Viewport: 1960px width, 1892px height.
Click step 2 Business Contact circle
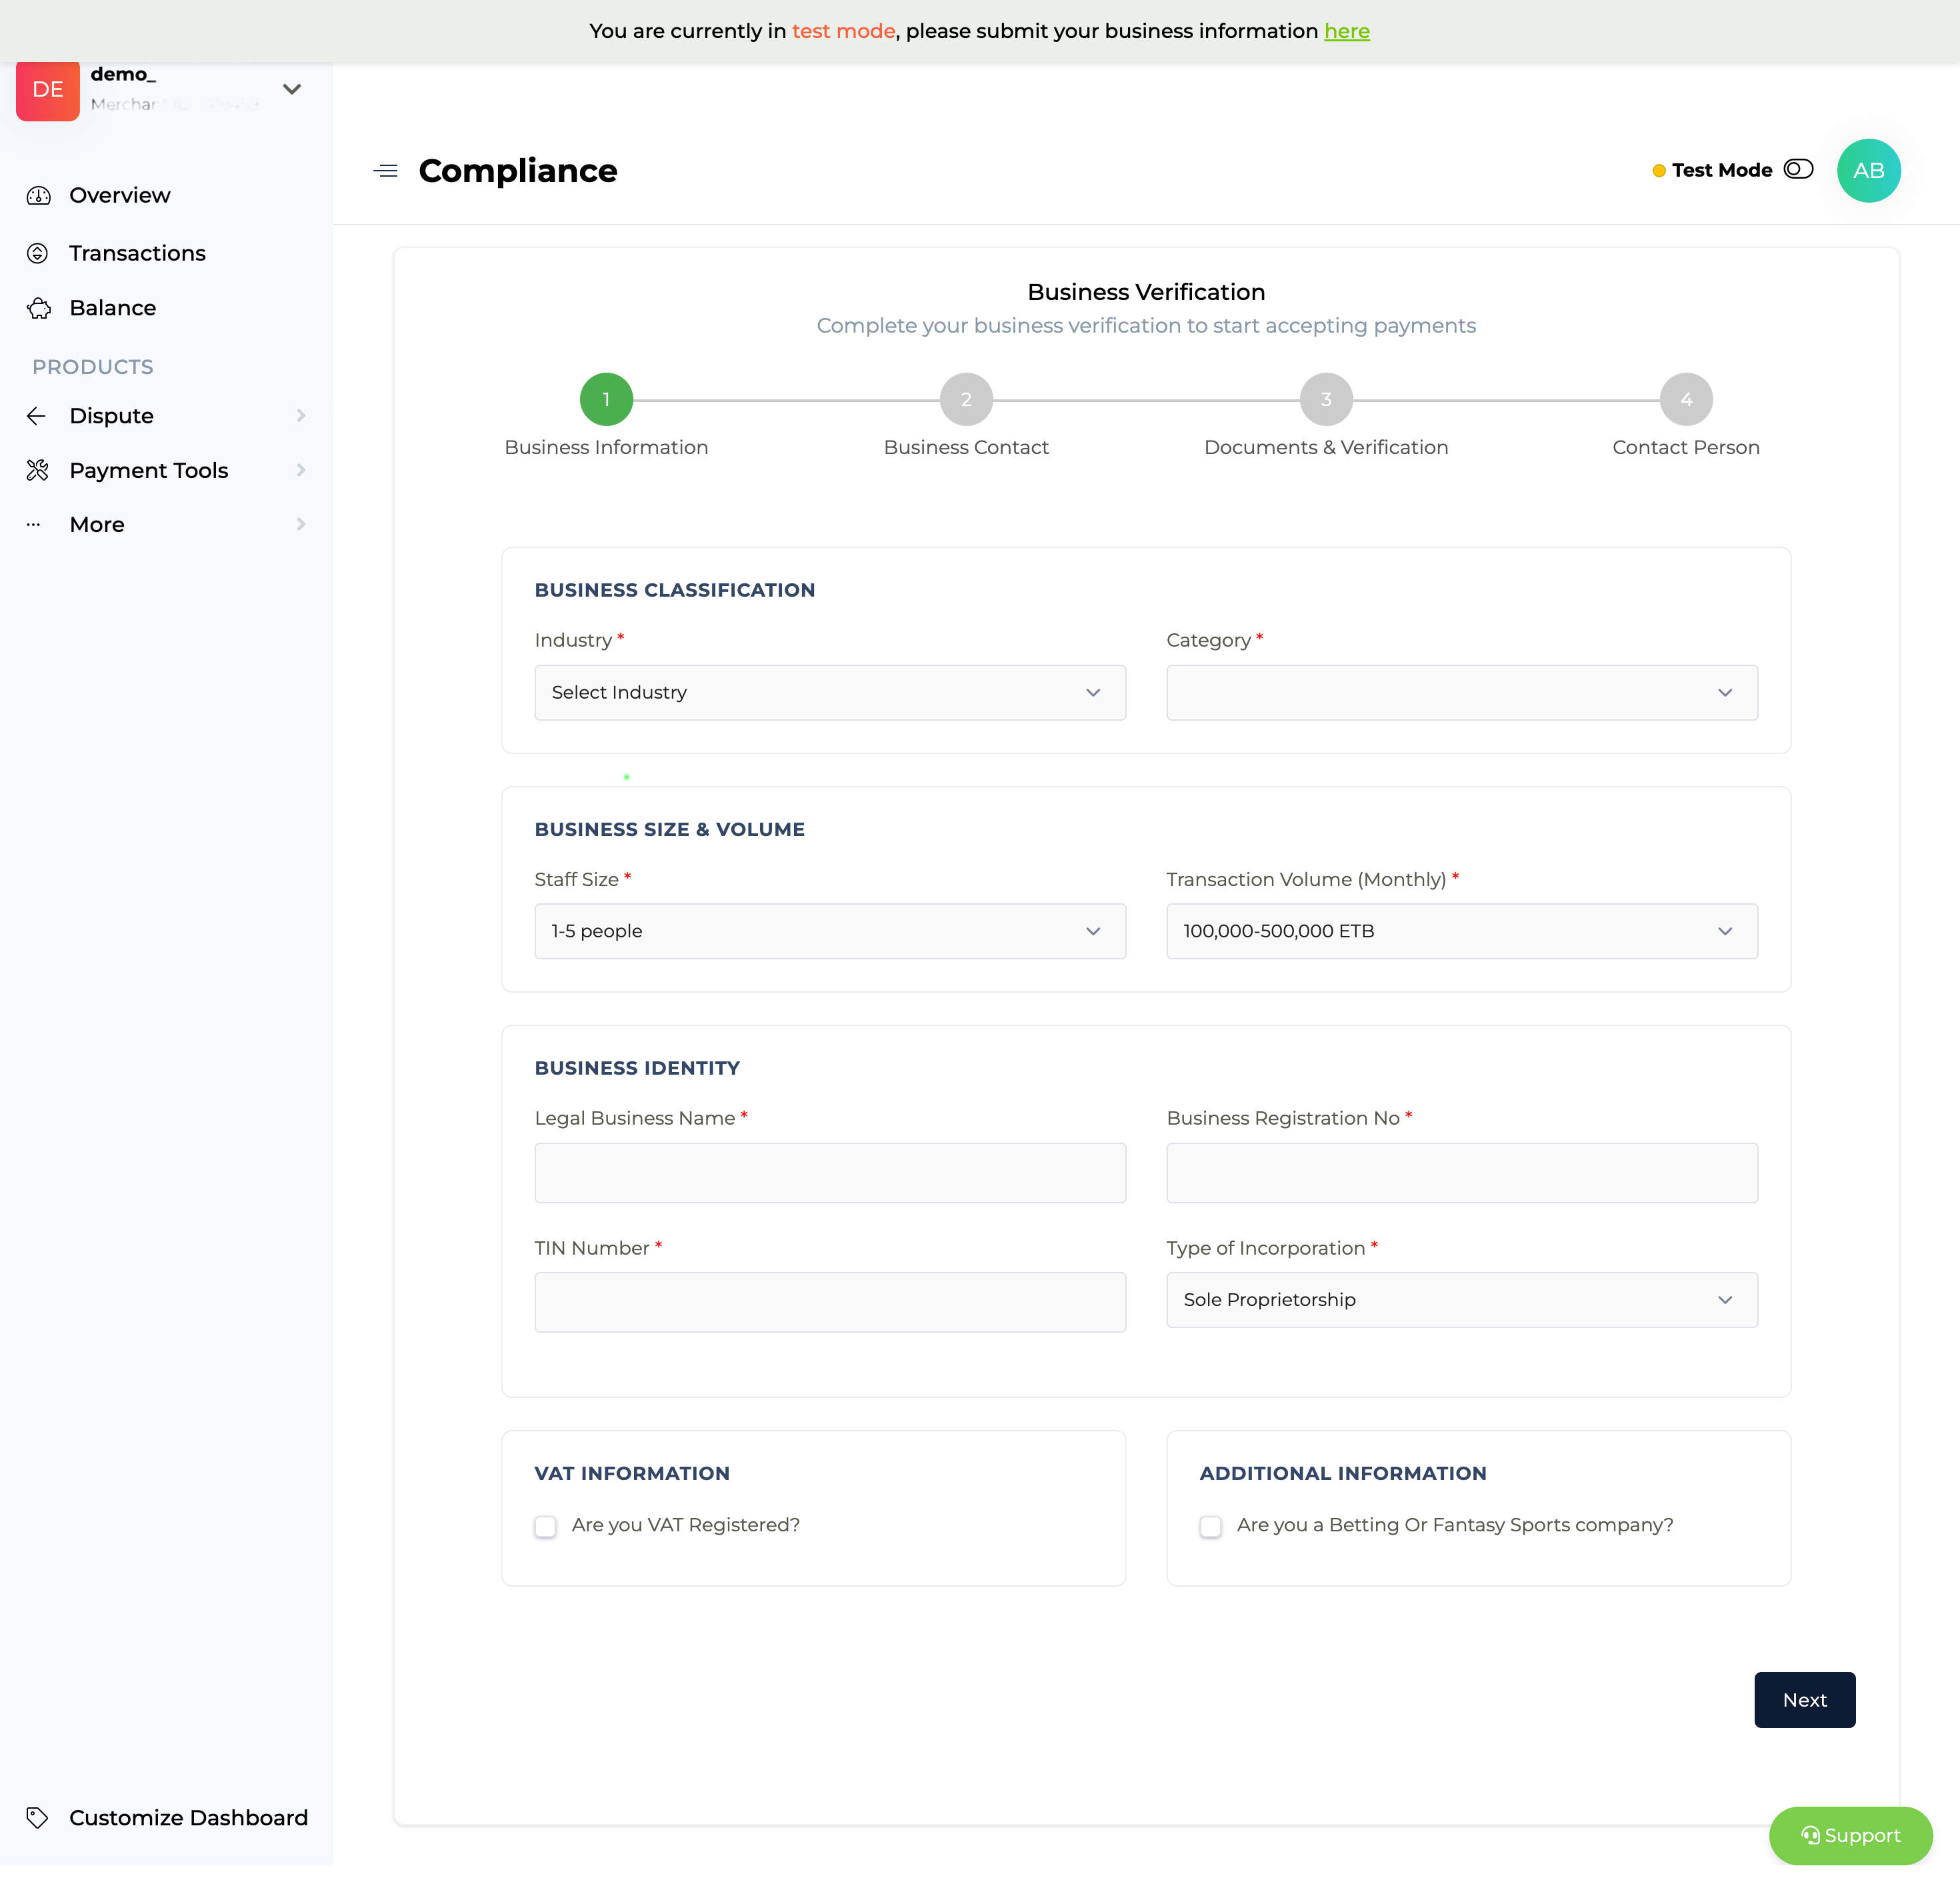965,400
